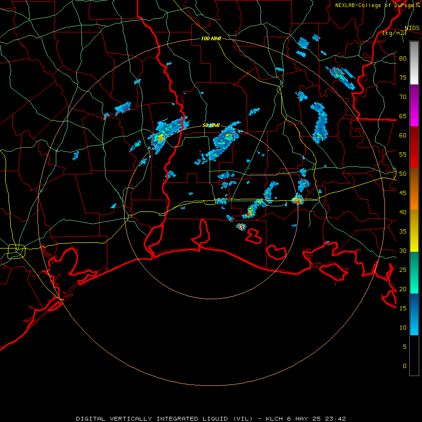Viewport: 422px width, 422px height.
Task: Click the 5 value on the color scale
Action: (x=405, y=347)
